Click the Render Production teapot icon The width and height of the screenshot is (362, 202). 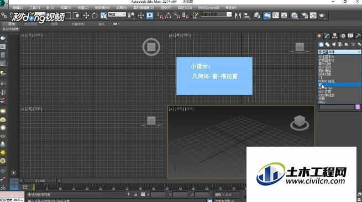pyautogui.click(x=322, y=15)
